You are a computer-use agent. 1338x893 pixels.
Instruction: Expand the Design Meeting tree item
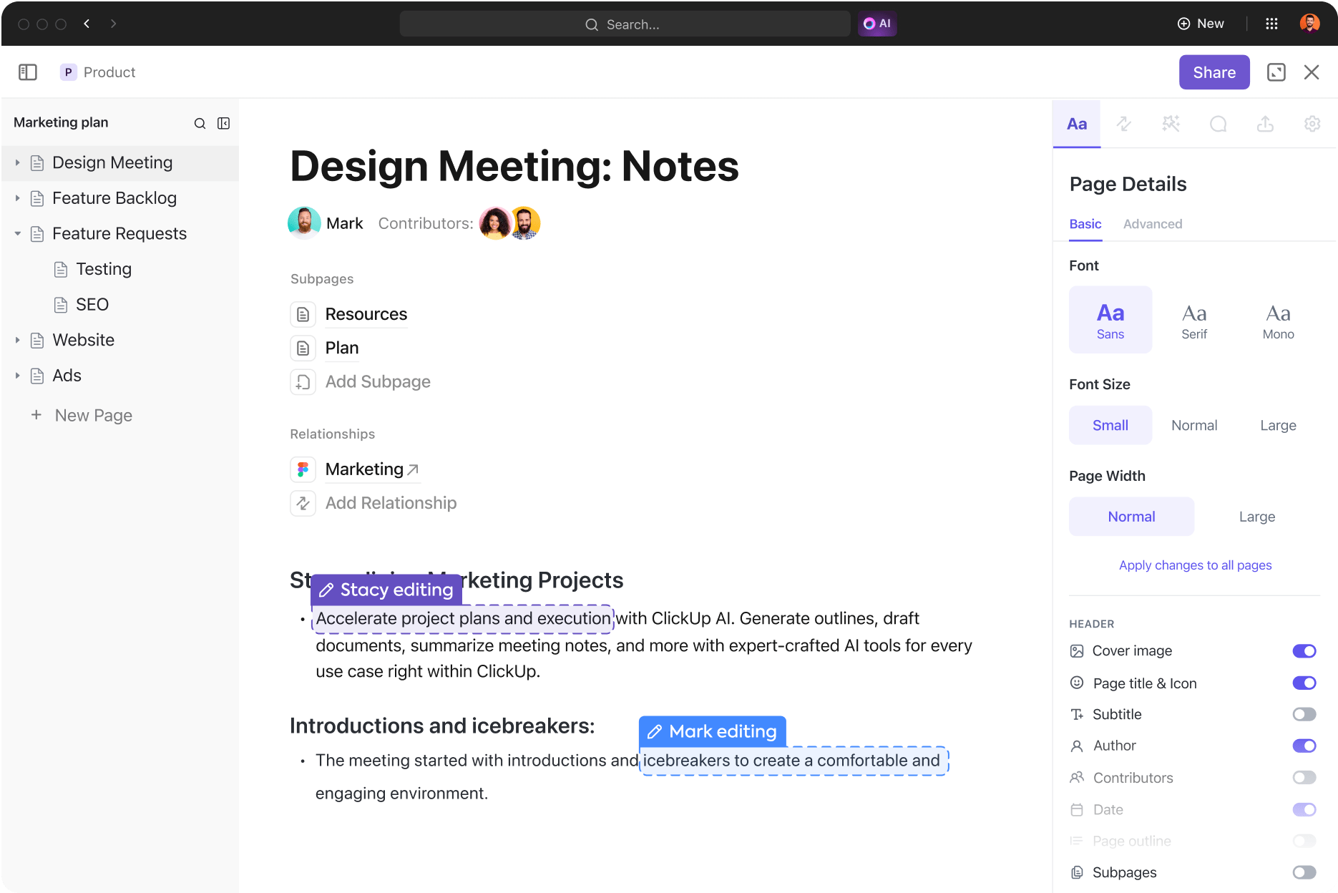17,162
